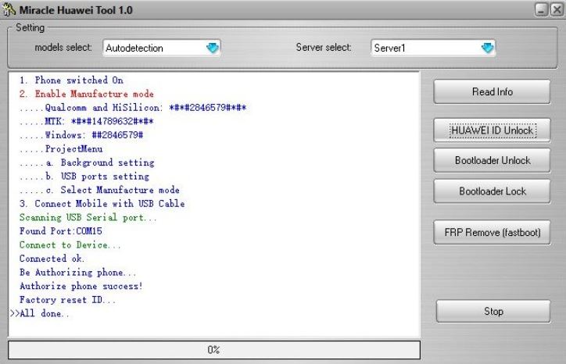
Task: Click the 'ProjectMenu' log line
Action: (61, 148)
